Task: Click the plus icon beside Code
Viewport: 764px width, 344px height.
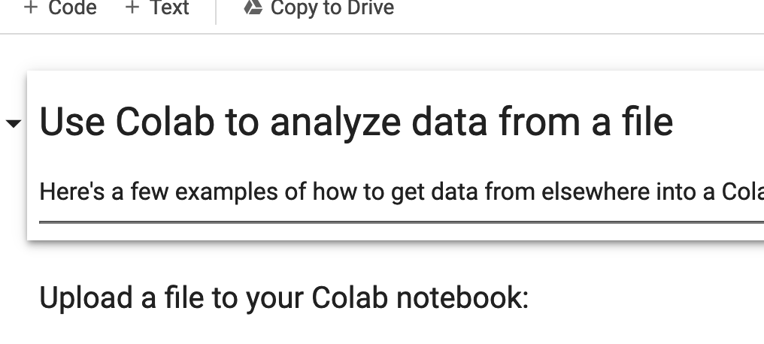Action: click(30, 8)
